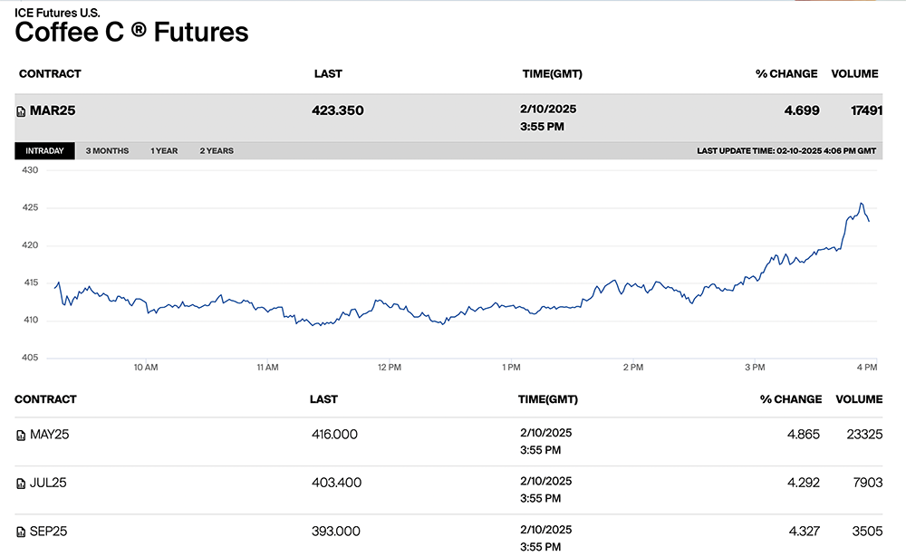Click the chart line's peak near 4 PM
Image resolution: width=906 pixels, height=556 pixels.
coord(861,204)
